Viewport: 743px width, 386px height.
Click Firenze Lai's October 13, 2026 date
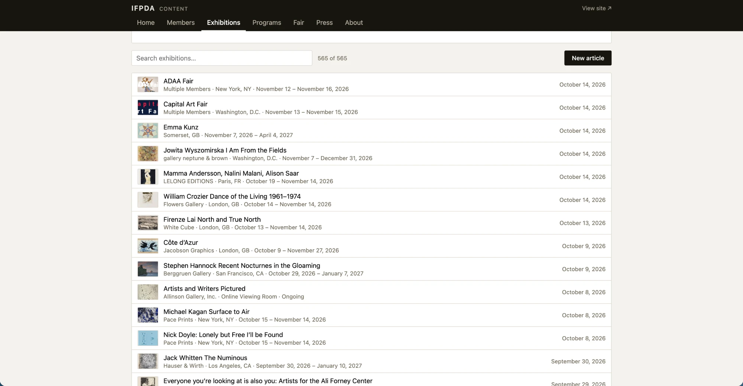tap(583, 223)
